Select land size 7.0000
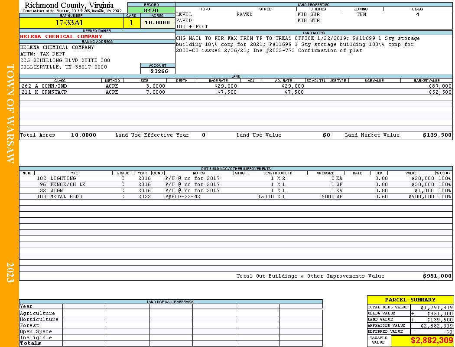Image resolution: width=455 pixels, height=347 pixels. (156, 92)
